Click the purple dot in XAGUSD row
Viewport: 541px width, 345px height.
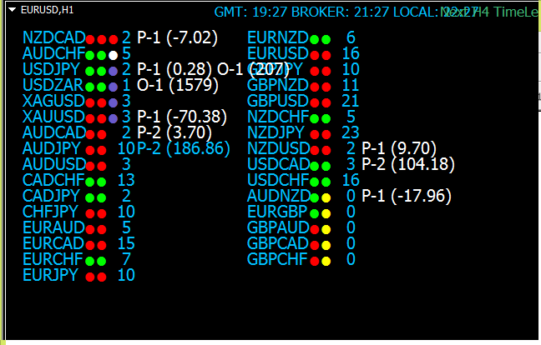click(114, 102)
